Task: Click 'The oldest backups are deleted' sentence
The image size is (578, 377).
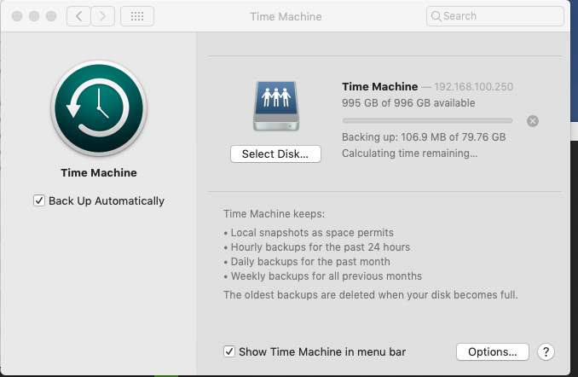Action: coord(371,295)
